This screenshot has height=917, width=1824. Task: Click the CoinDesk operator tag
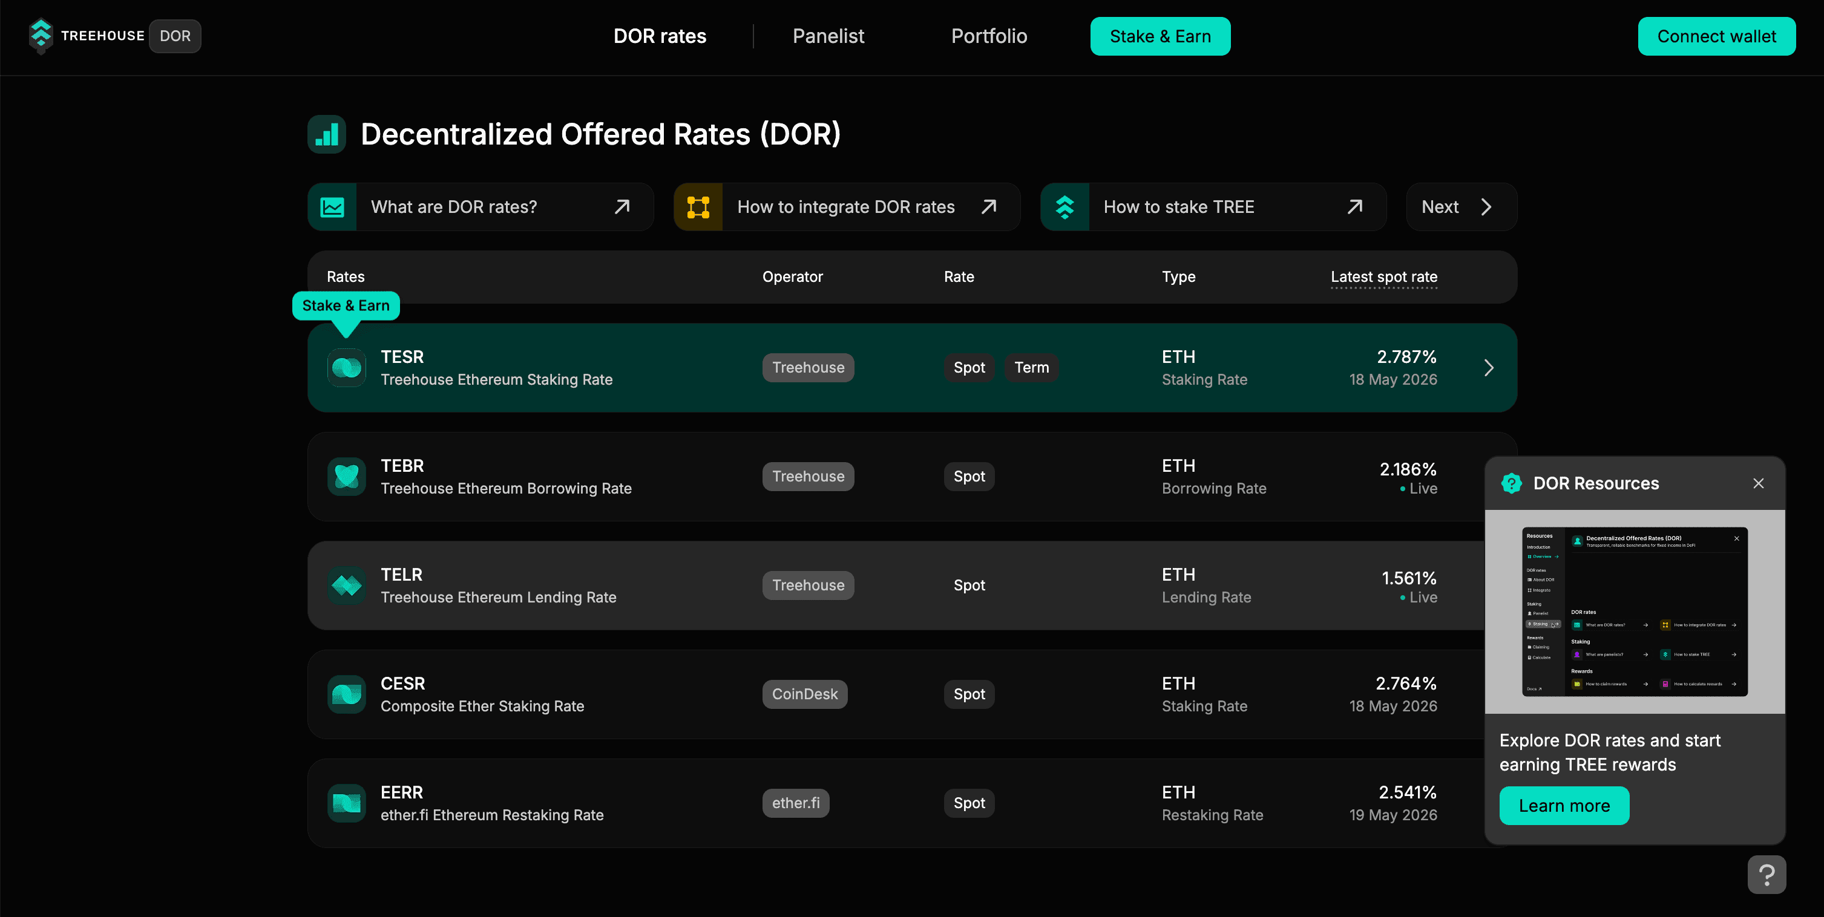pyautogui.click(x=804, y=695)
